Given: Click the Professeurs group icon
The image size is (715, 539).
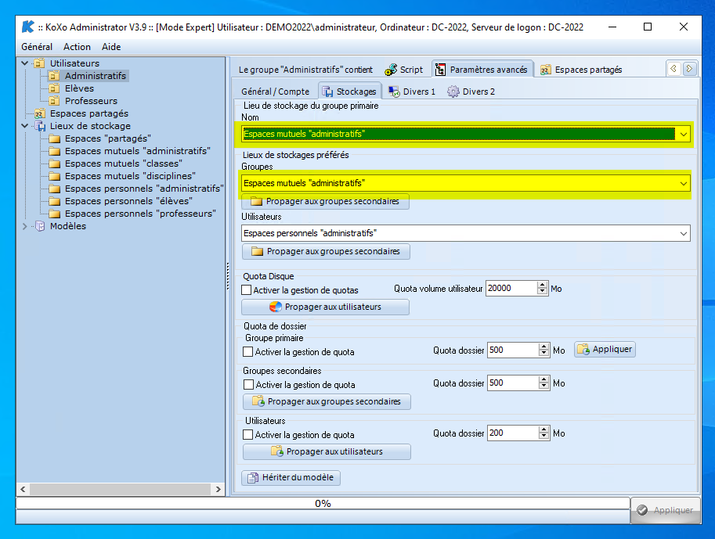Looking at the screenshot, I should pyautogui.click(x=54, y=101).
